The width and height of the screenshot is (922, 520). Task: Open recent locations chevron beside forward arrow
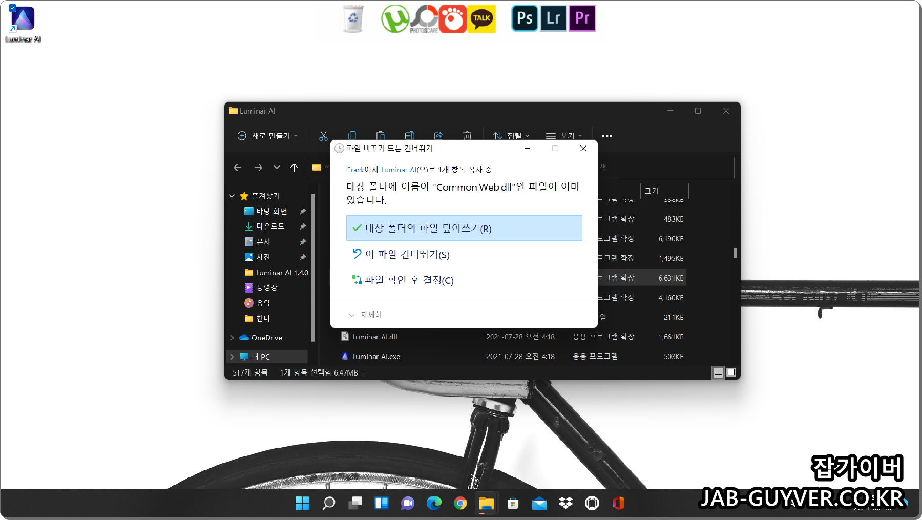pos(277,168)
